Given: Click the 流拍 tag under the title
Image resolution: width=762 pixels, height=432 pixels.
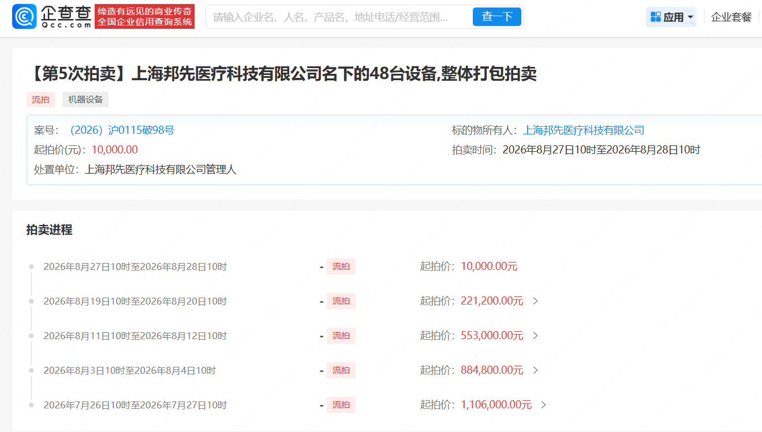Looking at the screenshot, I should point(40,99).
